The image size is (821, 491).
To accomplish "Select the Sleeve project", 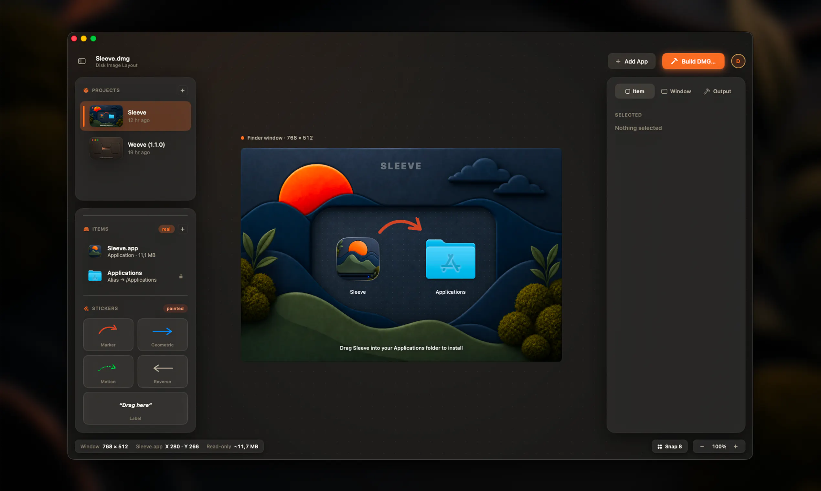I will click(x=135, y=116).
